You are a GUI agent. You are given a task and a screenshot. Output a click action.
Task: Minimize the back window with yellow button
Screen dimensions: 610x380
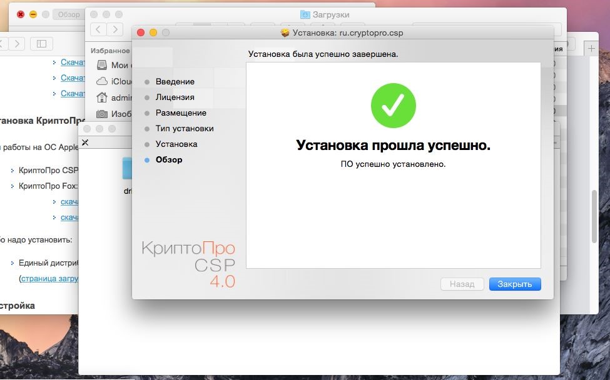[x=33, y=14]
